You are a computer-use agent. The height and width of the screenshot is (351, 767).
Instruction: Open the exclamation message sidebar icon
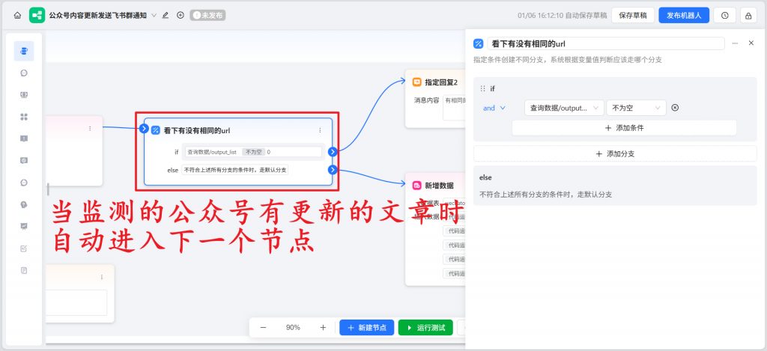tap(24, 138)
